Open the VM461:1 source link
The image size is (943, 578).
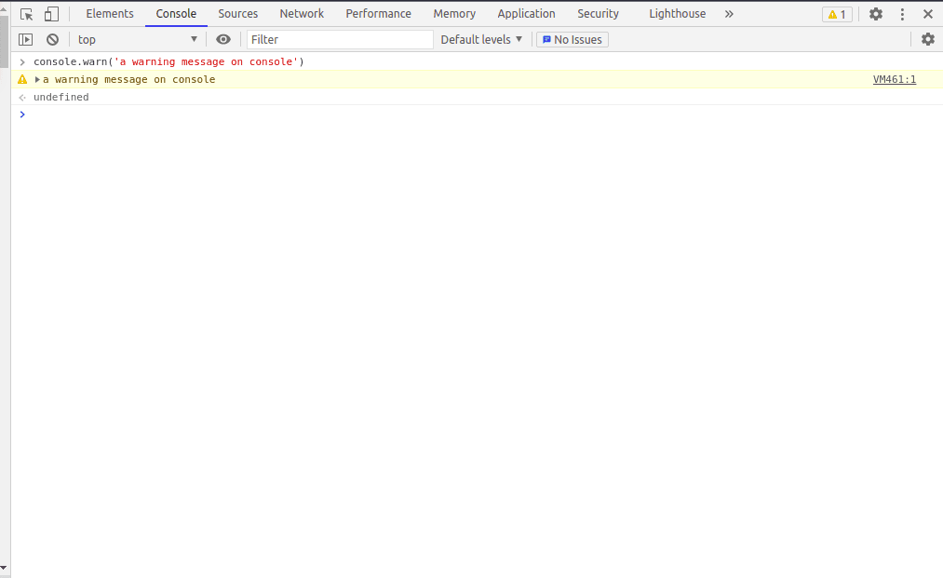point(895,79)
